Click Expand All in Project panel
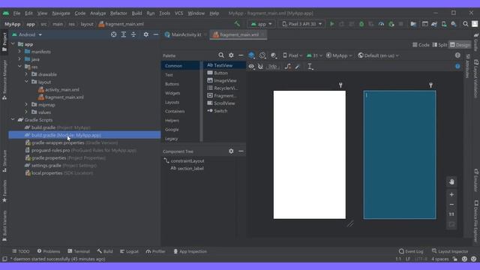The width and height of the screenshot is (480, 270). tap(124, 34)
